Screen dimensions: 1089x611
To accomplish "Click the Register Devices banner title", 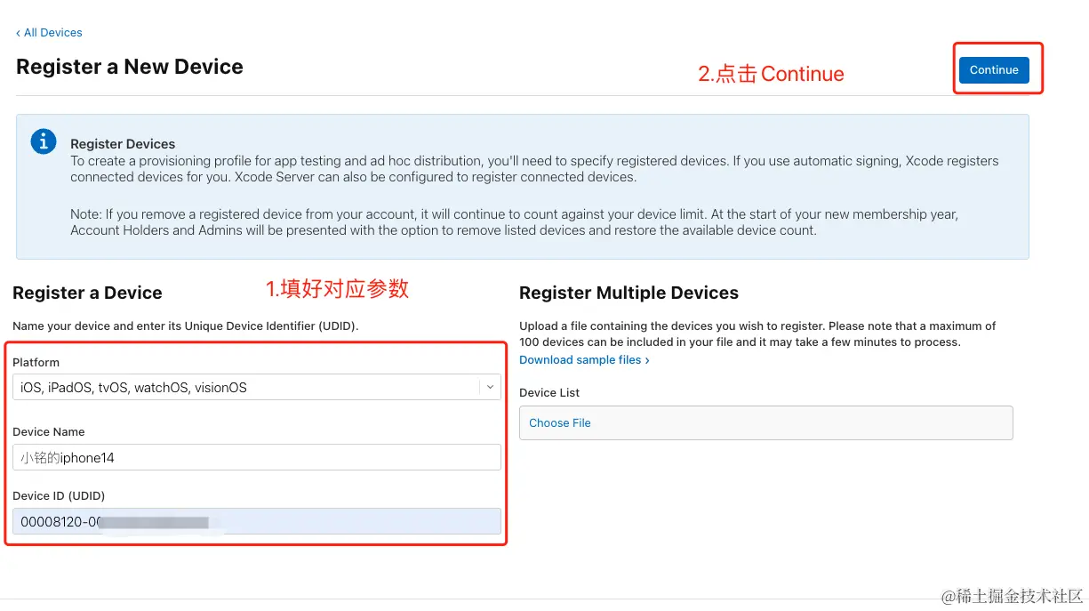I will click(123, 144).
